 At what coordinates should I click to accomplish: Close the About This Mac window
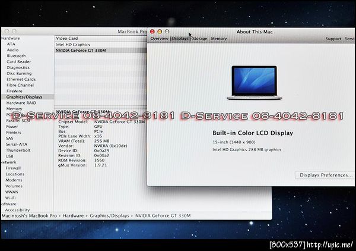coord(152,32)
